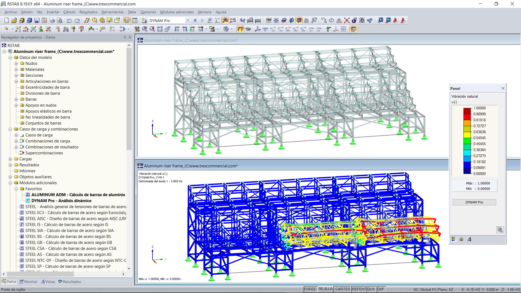Open the Resultados menu
Screen dimensions: 521x293
[x=88, y=12]
